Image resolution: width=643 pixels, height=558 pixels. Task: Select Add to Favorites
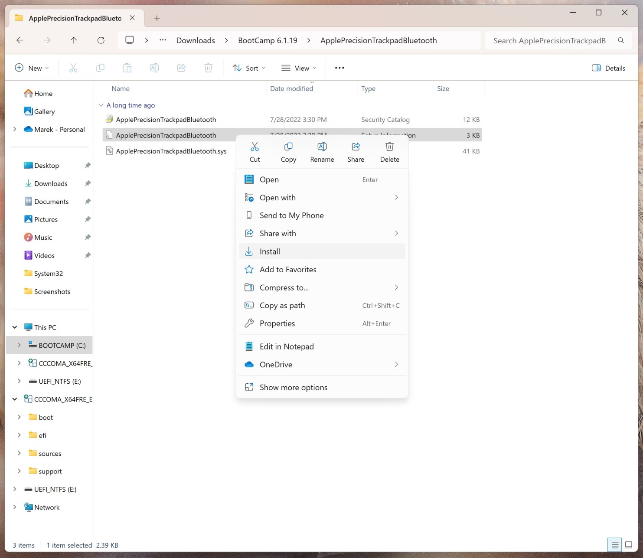322,270
